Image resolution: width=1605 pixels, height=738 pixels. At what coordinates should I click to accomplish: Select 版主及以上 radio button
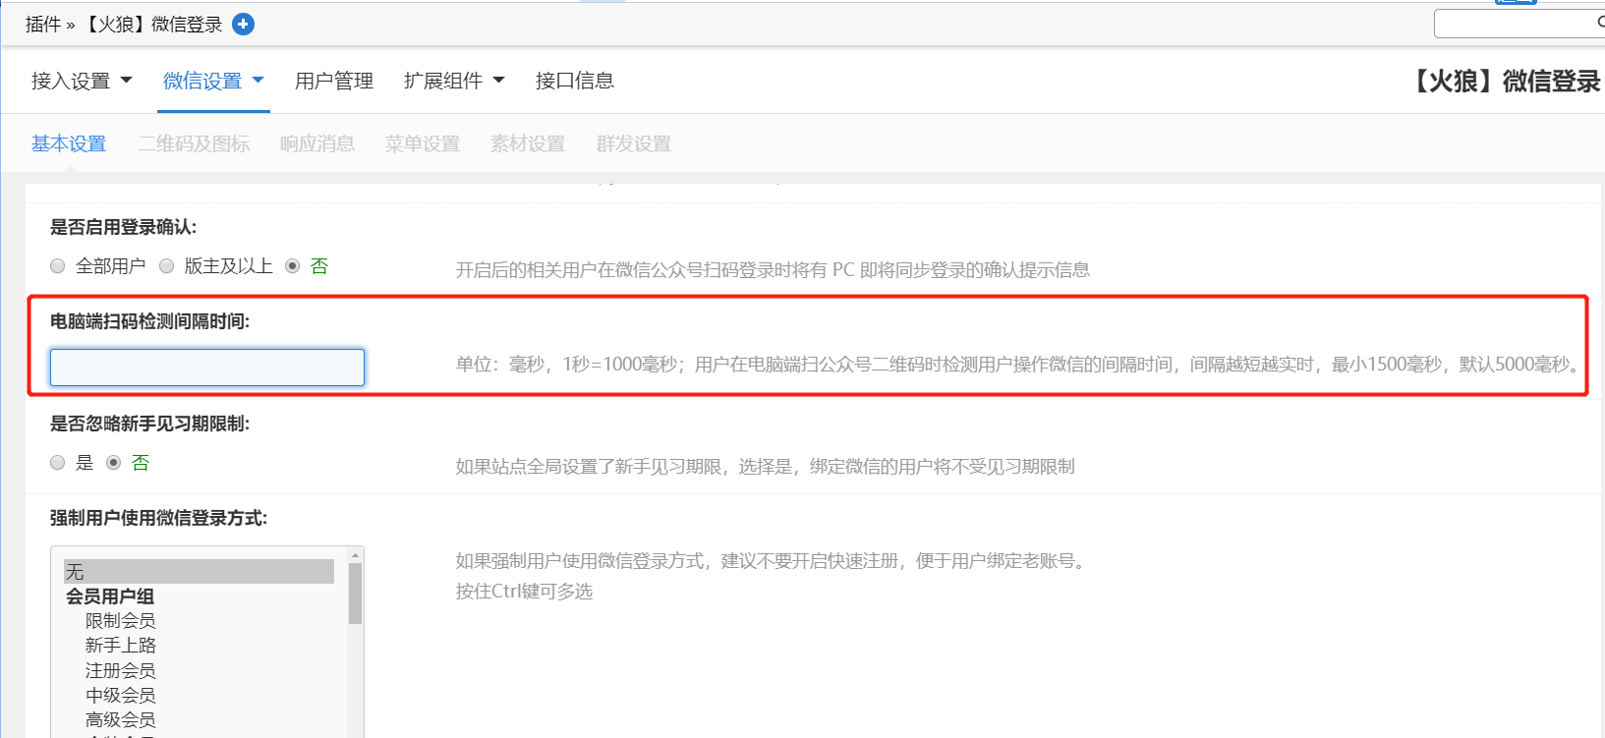click(167, 266)
